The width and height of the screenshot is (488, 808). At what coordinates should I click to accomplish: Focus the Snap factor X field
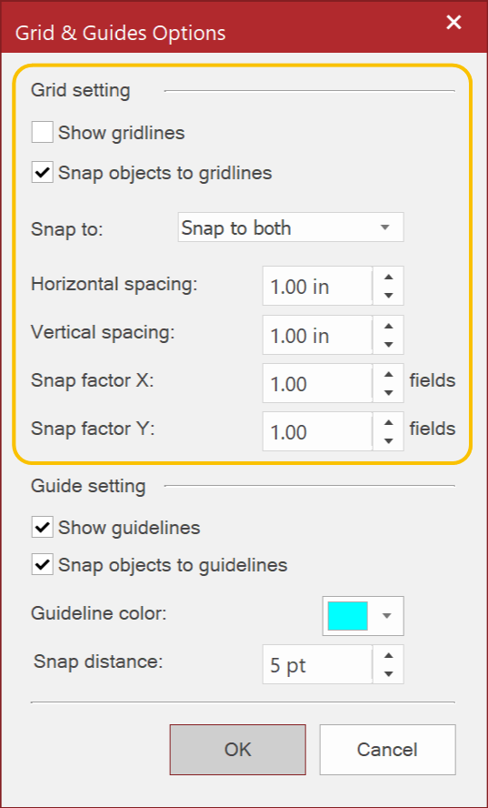tap(317, 384)
